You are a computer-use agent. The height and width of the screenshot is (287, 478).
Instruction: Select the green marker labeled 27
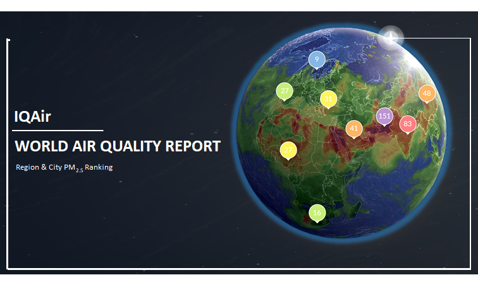[285, 91]
